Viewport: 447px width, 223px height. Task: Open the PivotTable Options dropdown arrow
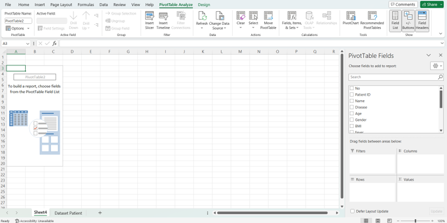pyautogui.click(x=28, y=29)
